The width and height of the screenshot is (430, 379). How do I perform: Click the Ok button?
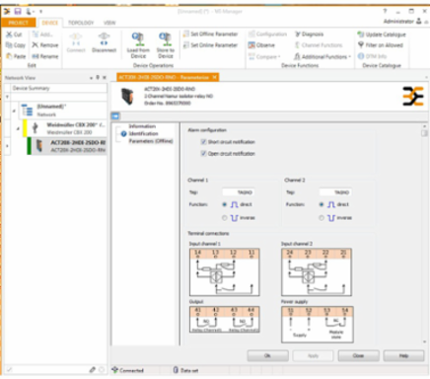pos(267,355)
